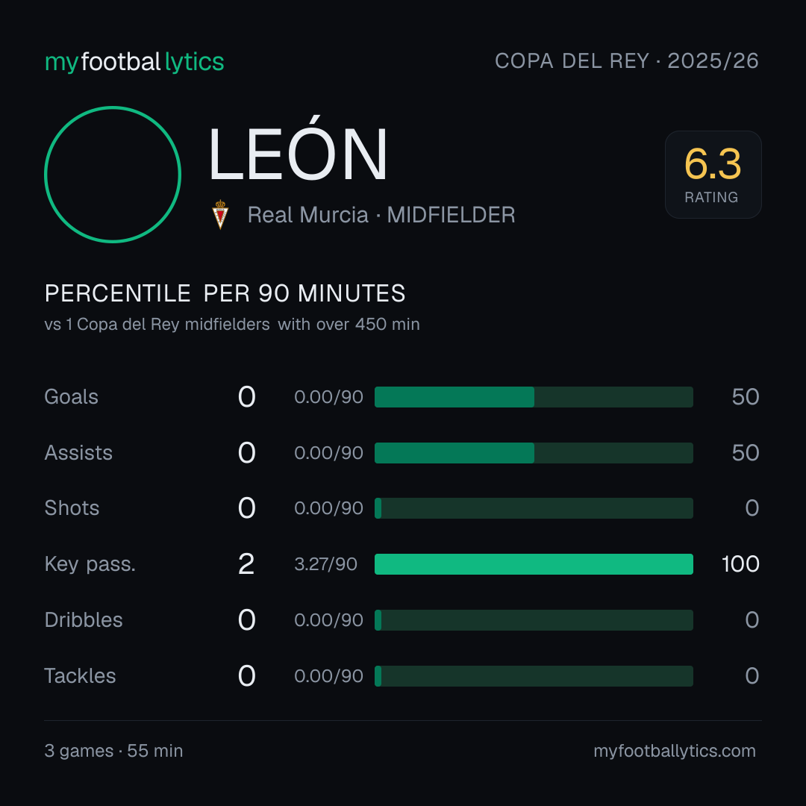This screenshot has width=806, height=806.
Task: Click the Real Murcia · MIDFIELDER text
Action: coord(381,215)
